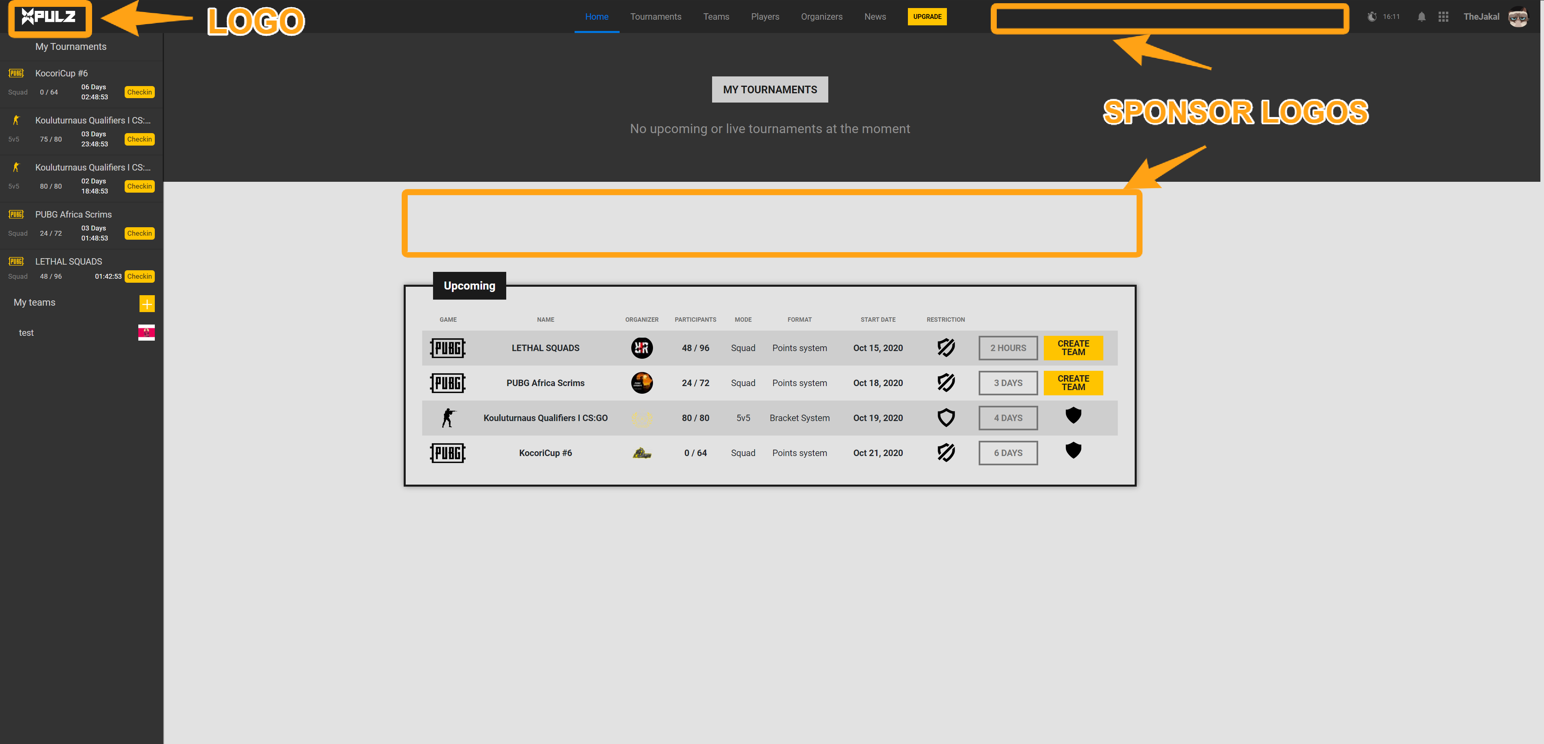
Task: Click the 3 DAYS countdown button
Action: pyautogui.click(x=1008, y=382)
